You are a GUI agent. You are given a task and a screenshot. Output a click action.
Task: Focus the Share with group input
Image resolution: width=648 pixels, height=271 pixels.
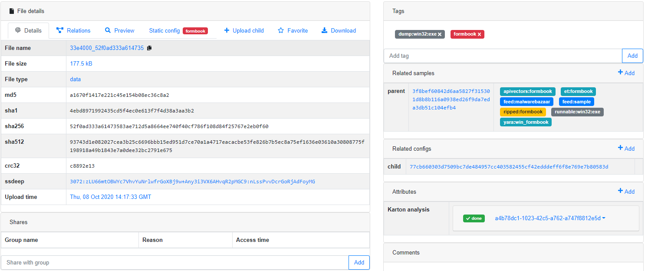tap(174, 262)
